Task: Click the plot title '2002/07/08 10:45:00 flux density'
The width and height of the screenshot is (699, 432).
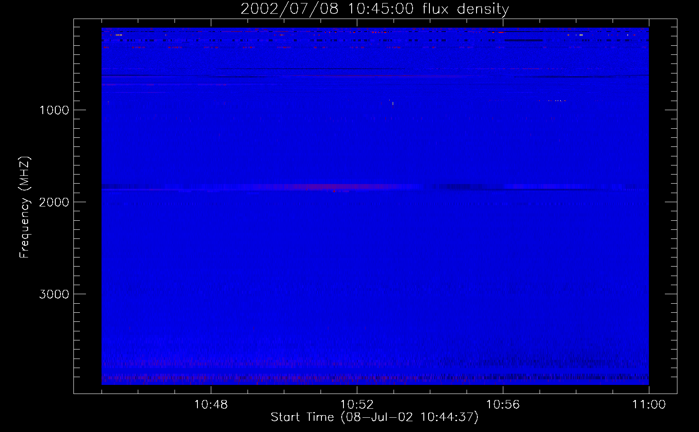Action: tap(375, 9)
